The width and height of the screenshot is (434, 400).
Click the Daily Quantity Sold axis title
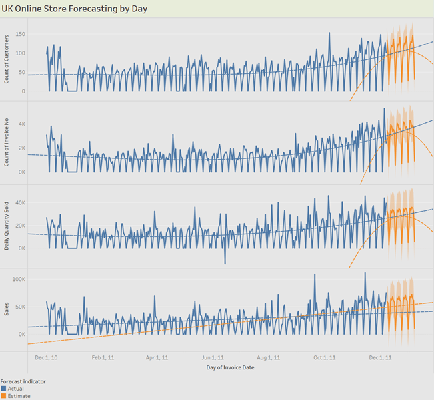[x=7, y=226]
